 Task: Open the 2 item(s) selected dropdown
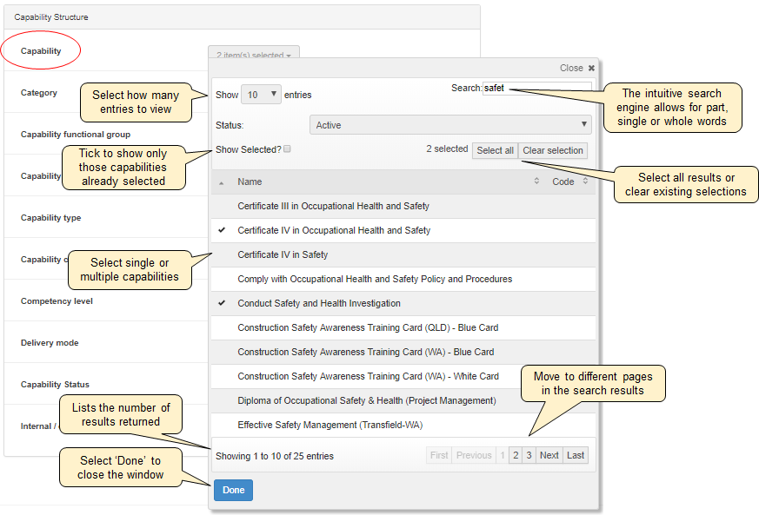254,55
